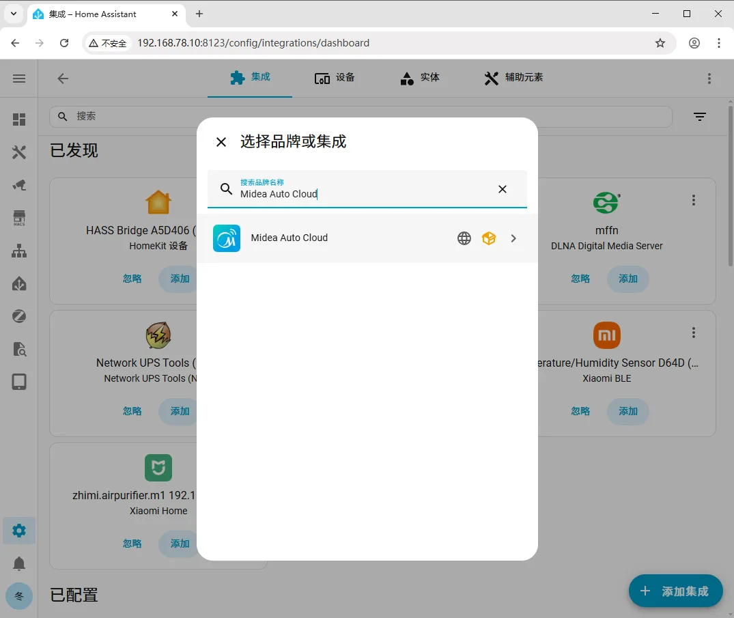
Task: Click the Xiaomi BLE orange Mi logo
Action: pyautogui.click(x=607, y=335)
